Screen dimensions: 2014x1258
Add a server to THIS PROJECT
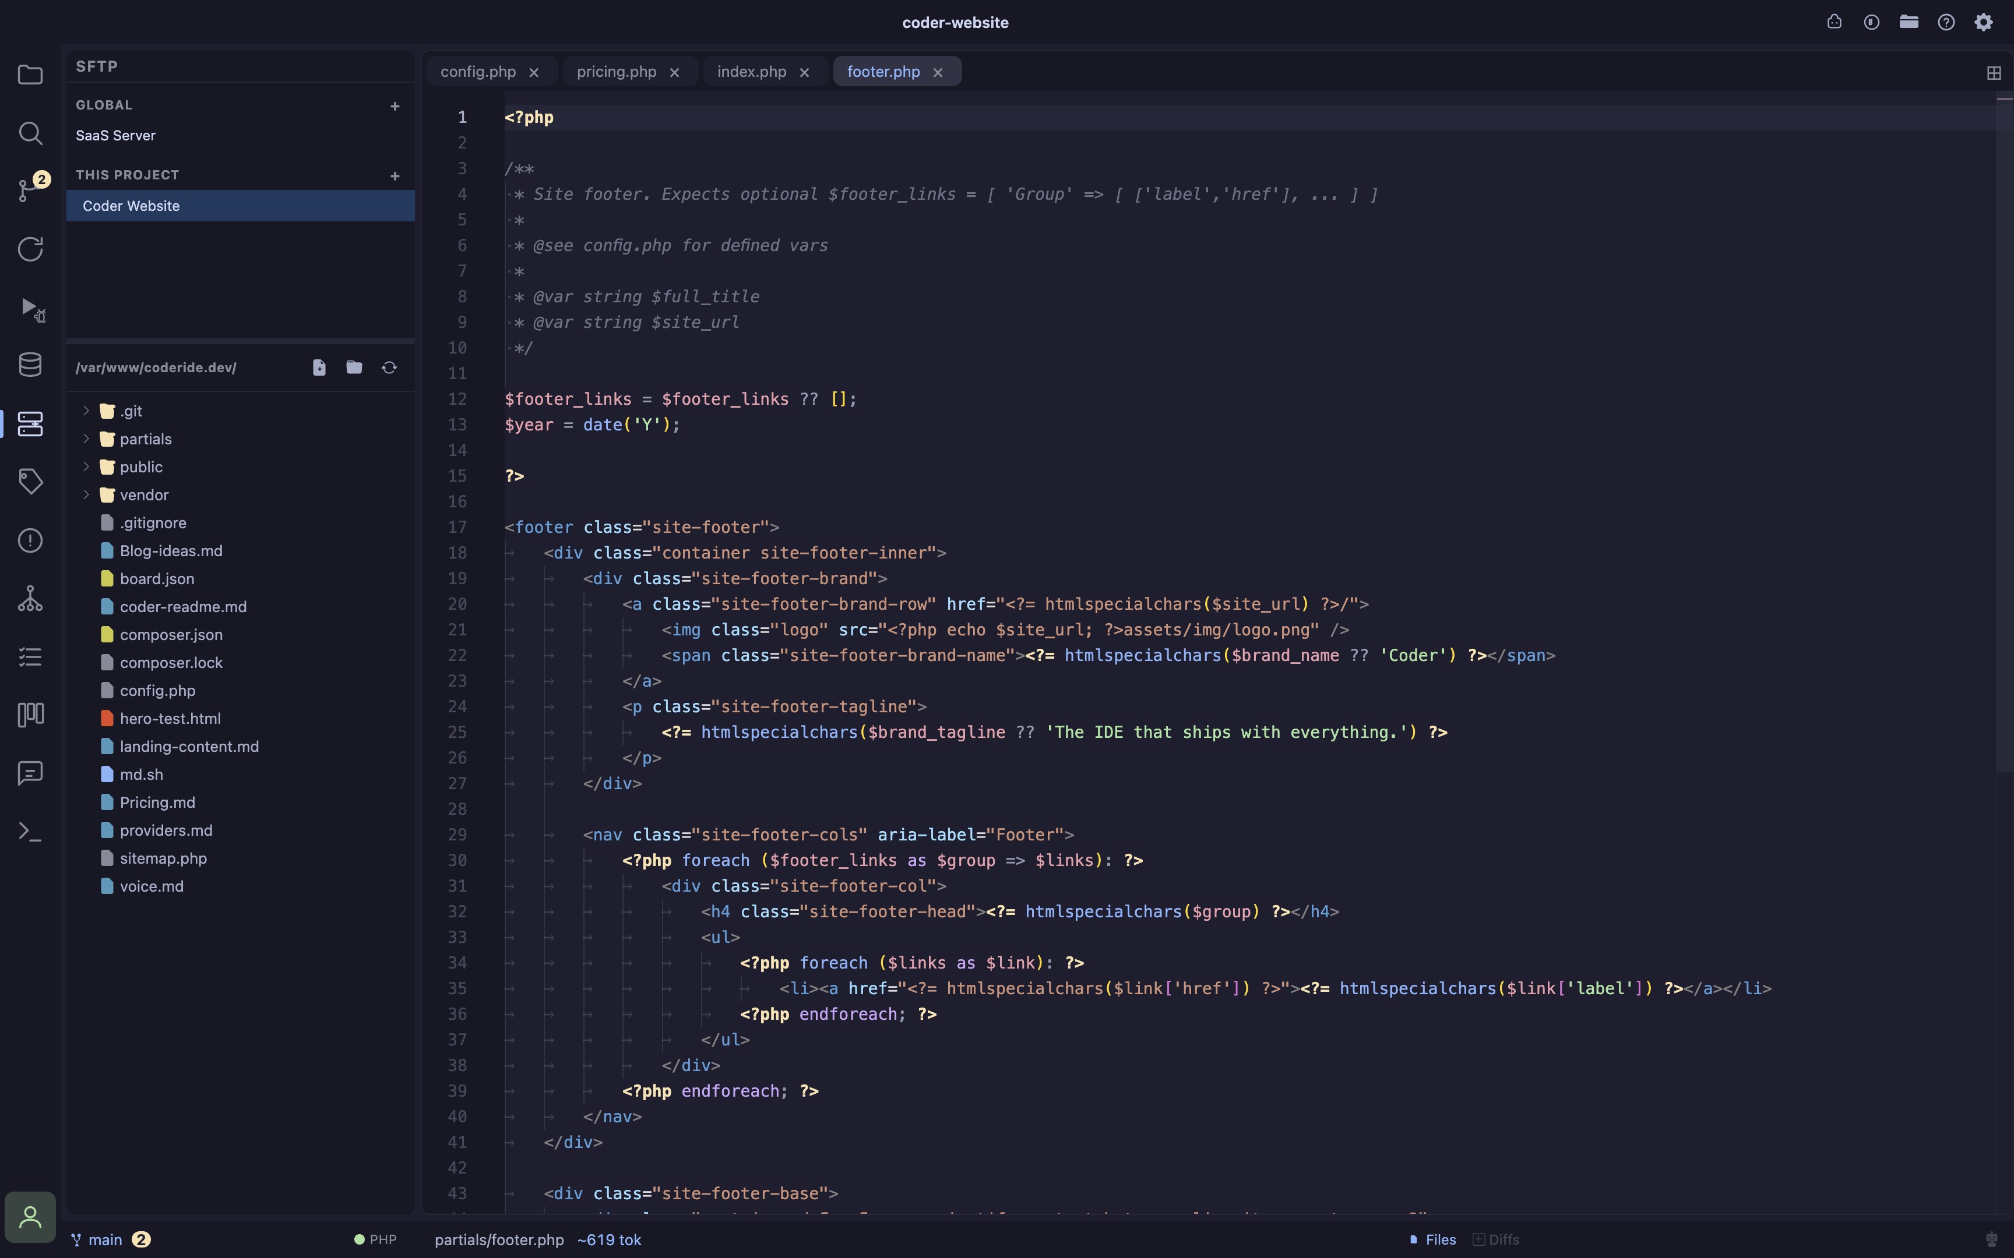pyautogui.click(x=395, y=175)
